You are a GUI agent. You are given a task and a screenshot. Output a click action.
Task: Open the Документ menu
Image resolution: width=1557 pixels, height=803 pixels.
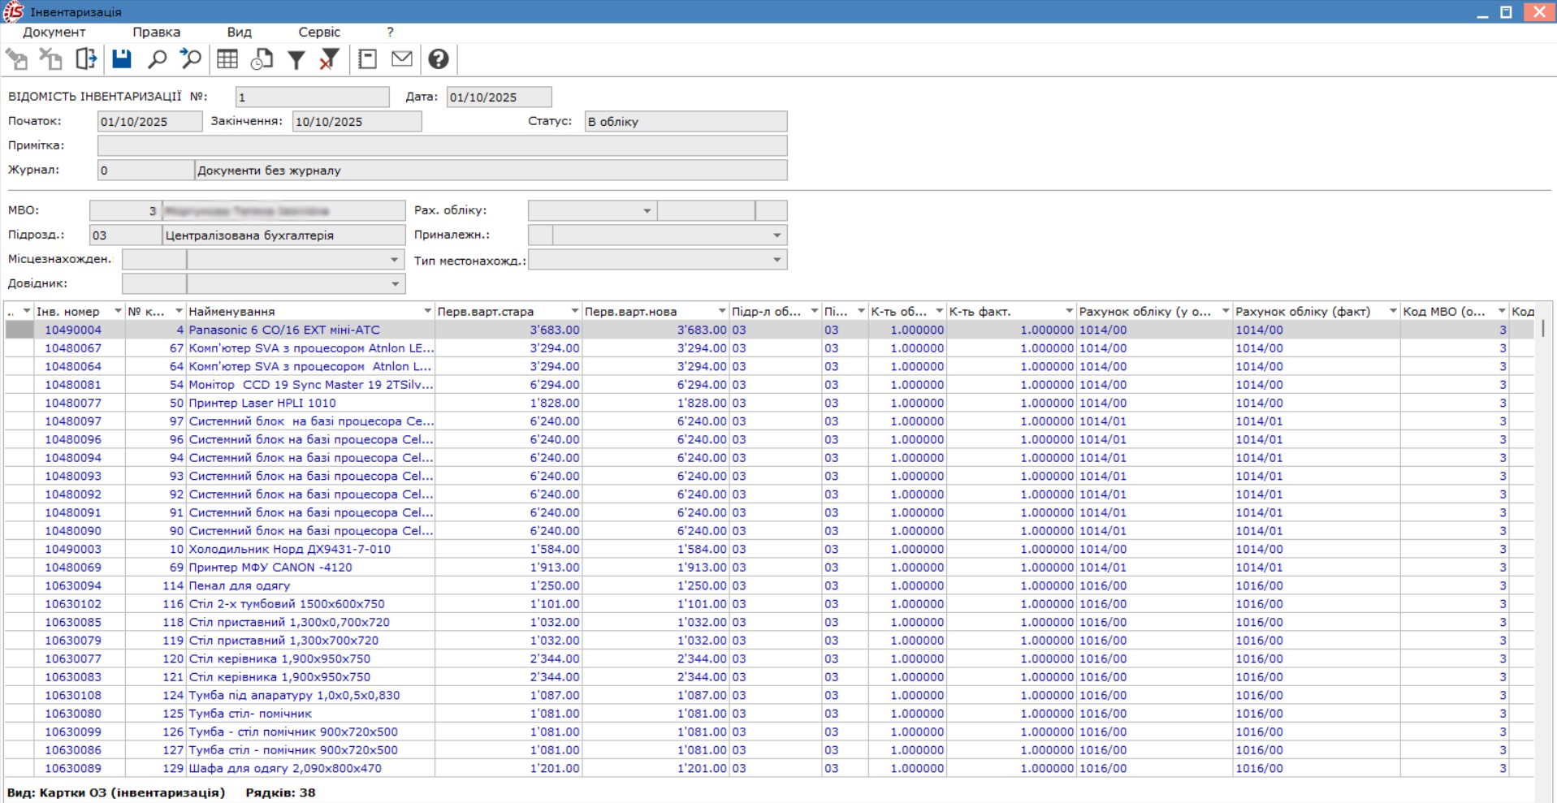54,32
